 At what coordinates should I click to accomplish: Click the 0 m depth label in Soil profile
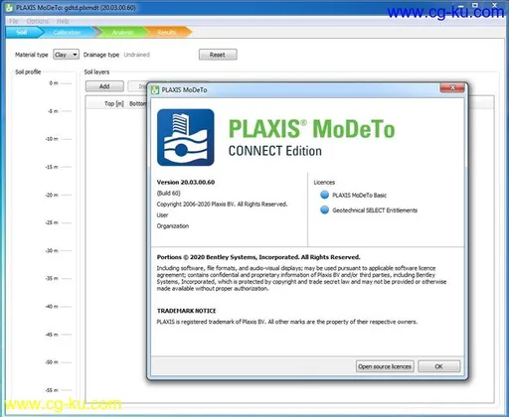54,83
